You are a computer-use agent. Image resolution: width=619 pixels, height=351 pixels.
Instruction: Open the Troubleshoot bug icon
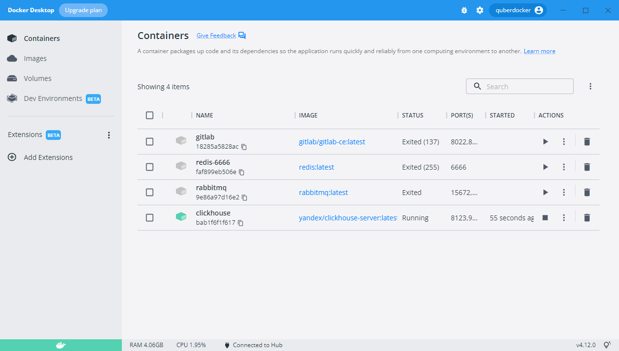[x=464, y=10]
